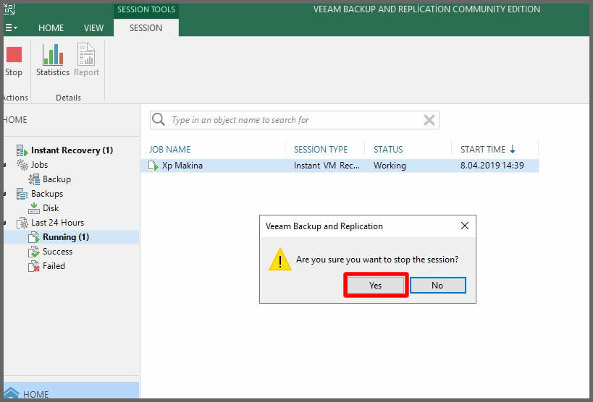
Task: Click the Running sessions icon
Action: tap(33, 237)
